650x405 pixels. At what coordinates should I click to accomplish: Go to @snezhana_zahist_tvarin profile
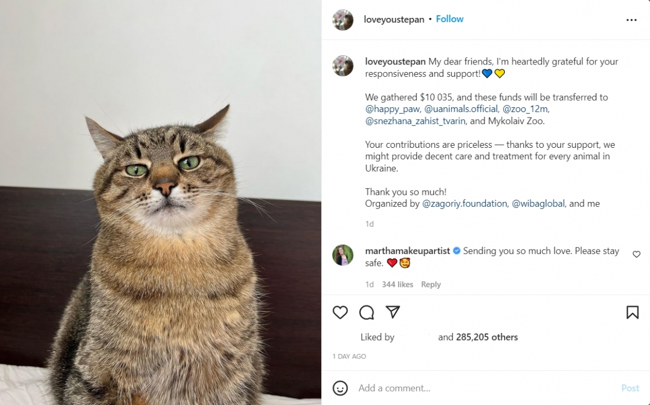[x=415, y=121]
